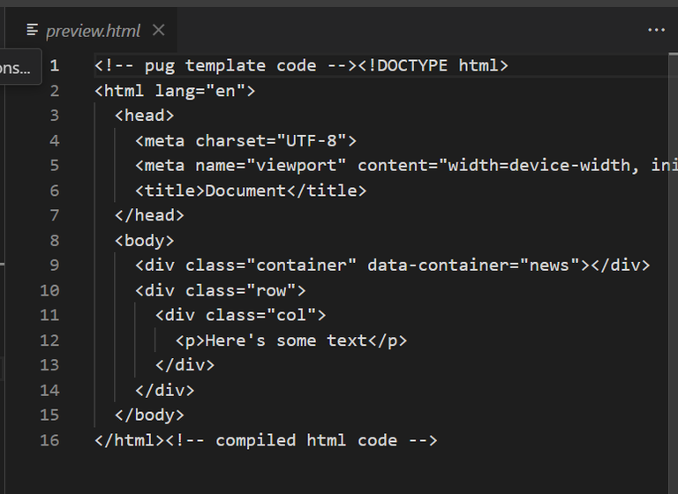Click the div class="col" tag
This screenshot has width=678, height=494.
241,315
